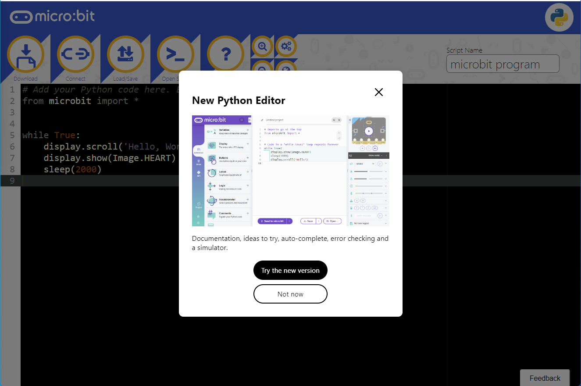
Task: Click the 'while True:' code line
Action: pyautogui.click(x=51, y=135)
